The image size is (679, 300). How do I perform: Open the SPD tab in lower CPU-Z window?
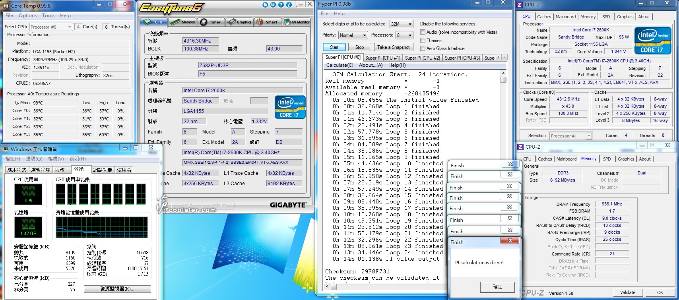[607, 159]
